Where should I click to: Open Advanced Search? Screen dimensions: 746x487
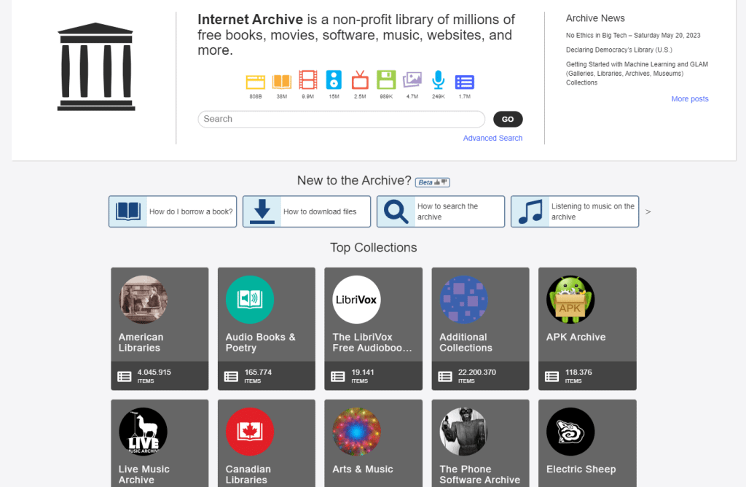tap(492, 138)
